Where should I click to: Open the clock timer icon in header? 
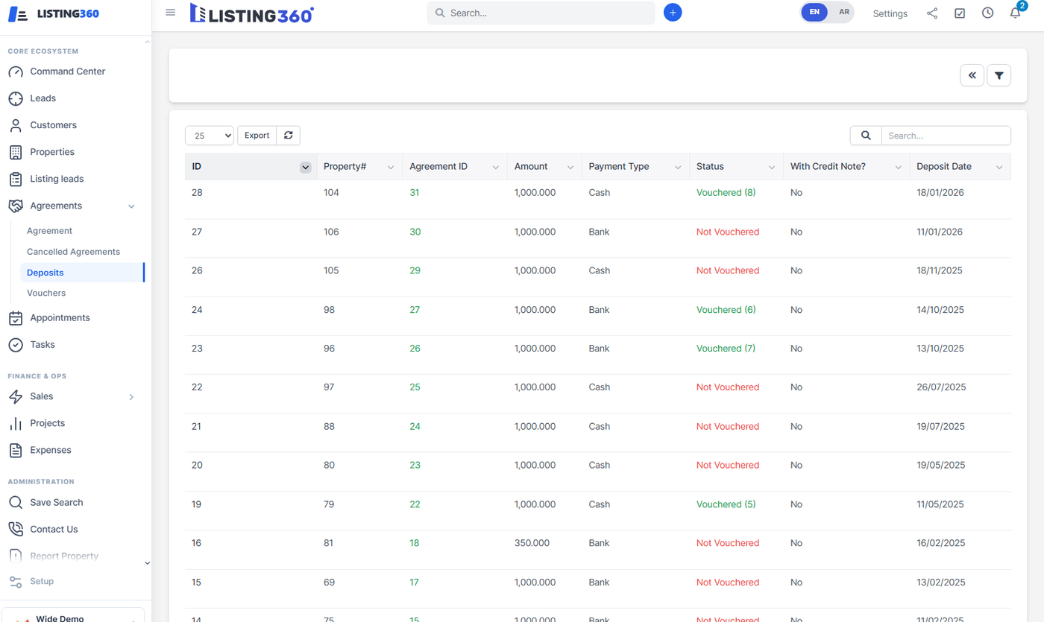point(987,13)
